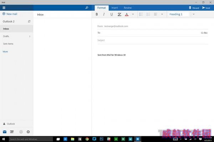
Task: Switch to the Insert tab
Action: (114, 8)
